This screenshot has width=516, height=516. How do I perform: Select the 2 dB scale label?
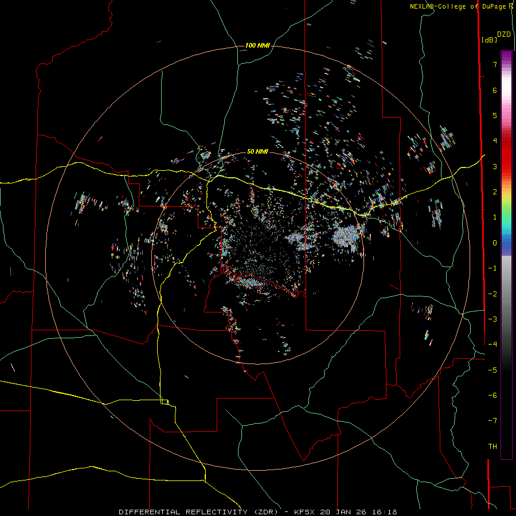click(x=495, y=192)
